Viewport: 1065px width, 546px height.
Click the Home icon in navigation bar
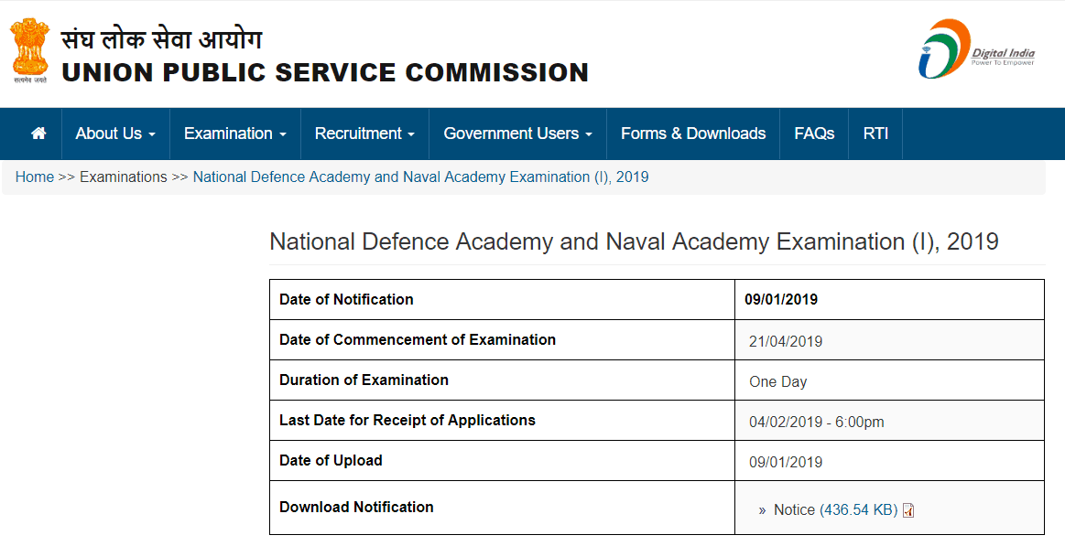(x=38, y=134)
